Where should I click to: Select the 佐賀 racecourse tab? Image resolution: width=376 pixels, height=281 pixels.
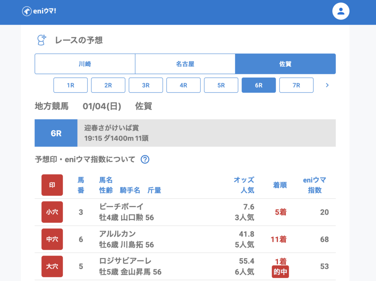click(285, 64)
